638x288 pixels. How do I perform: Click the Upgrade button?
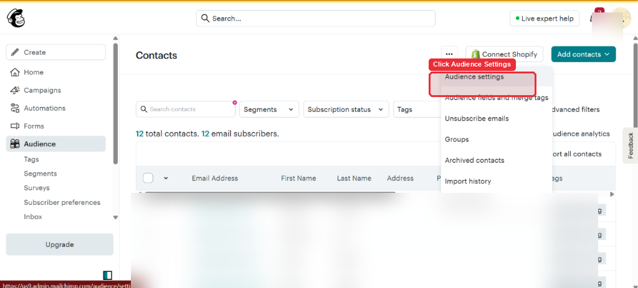[x=59, y=244]
